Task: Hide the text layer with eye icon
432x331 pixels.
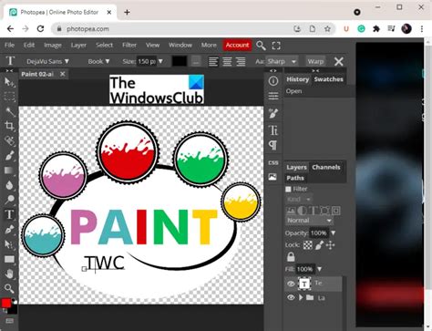Action: point(291,284)
